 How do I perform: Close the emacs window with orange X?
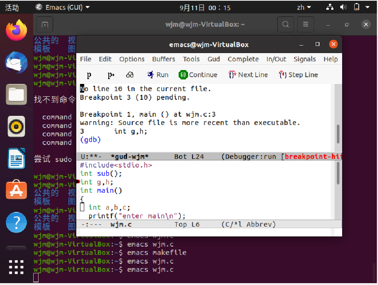pos(333,44)
